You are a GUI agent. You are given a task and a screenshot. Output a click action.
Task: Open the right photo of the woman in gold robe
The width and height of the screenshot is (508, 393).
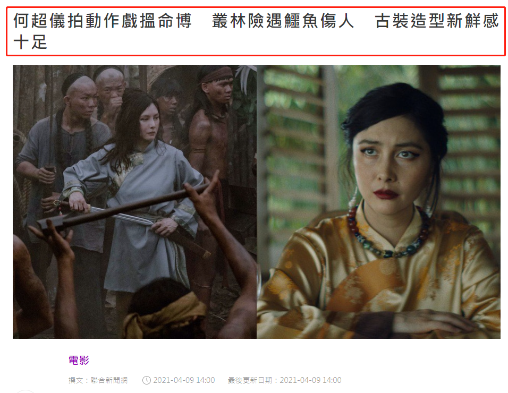(378, 202)
